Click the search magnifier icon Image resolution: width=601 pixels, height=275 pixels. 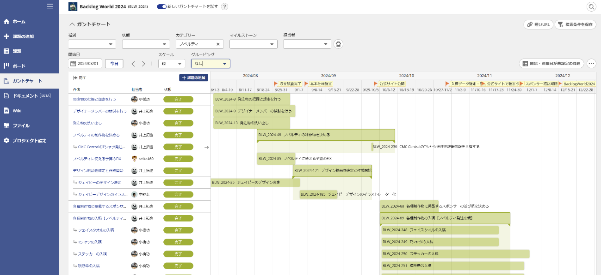tap(591, 6)
